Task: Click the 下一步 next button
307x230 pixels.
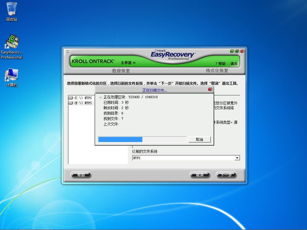Action: point(226,175)
